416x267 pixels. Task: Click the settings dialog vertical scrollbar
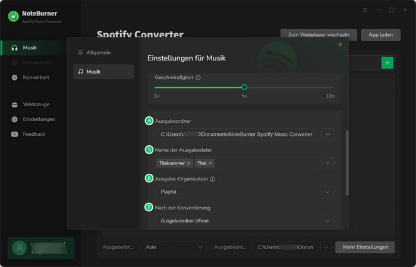(x=347, y=163)
